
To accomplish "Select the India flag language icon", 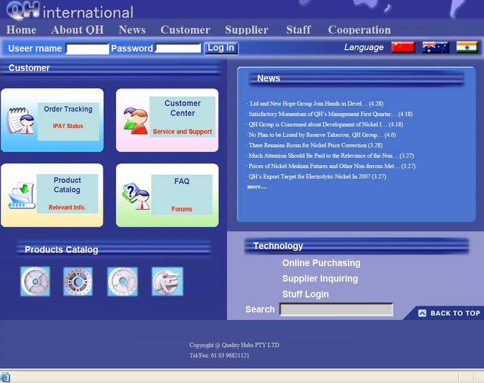I will (466, 47).
